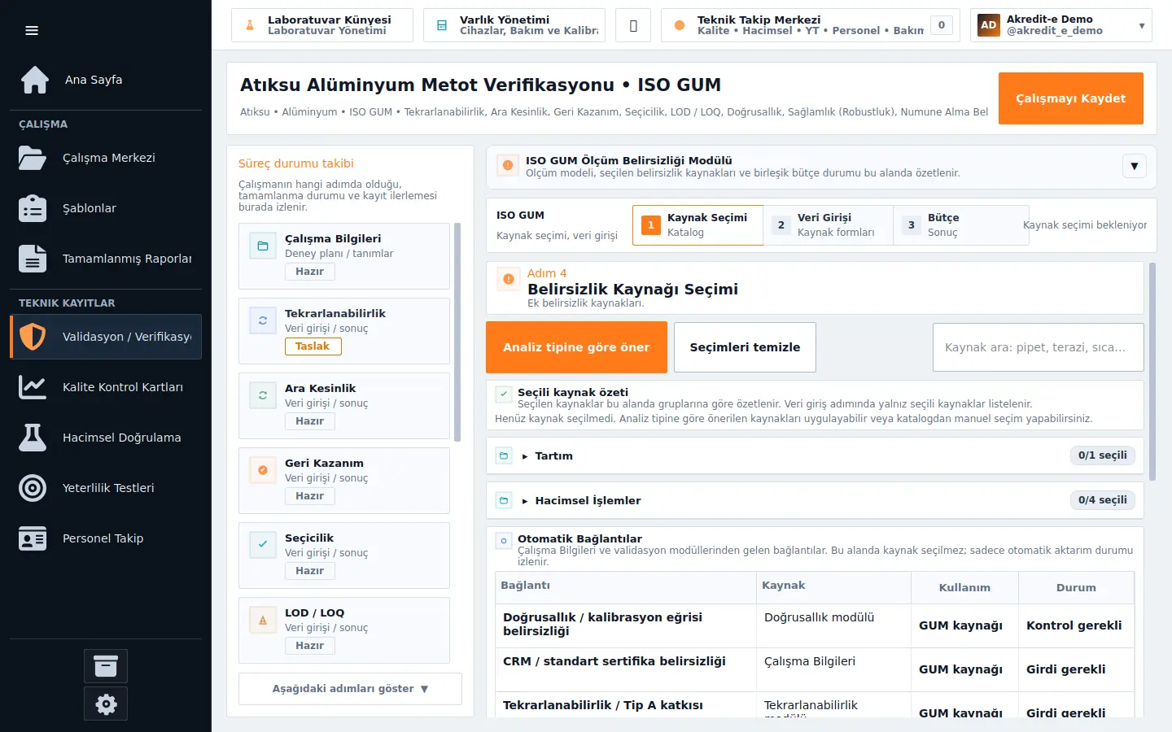Go to Ana Sayfa home icon

[35, 80]
